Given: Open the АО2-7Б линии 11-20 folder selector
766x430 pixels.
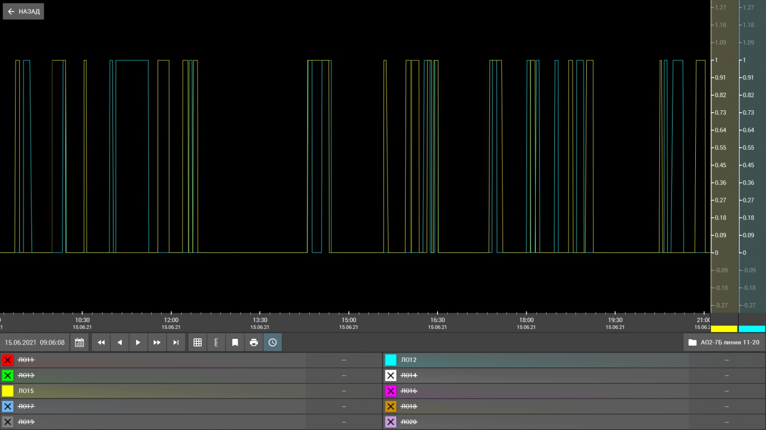Looking at the screenshot, I should 724,342.
